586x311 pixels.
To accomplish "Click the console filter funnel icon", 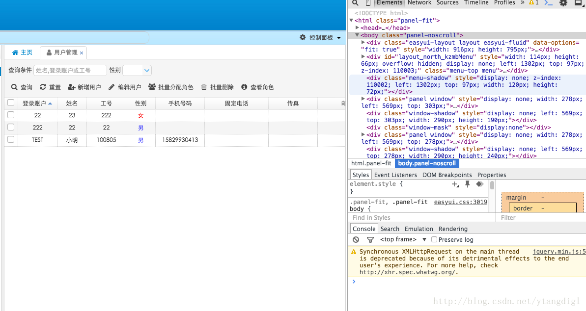I will (x=370, y=240).
